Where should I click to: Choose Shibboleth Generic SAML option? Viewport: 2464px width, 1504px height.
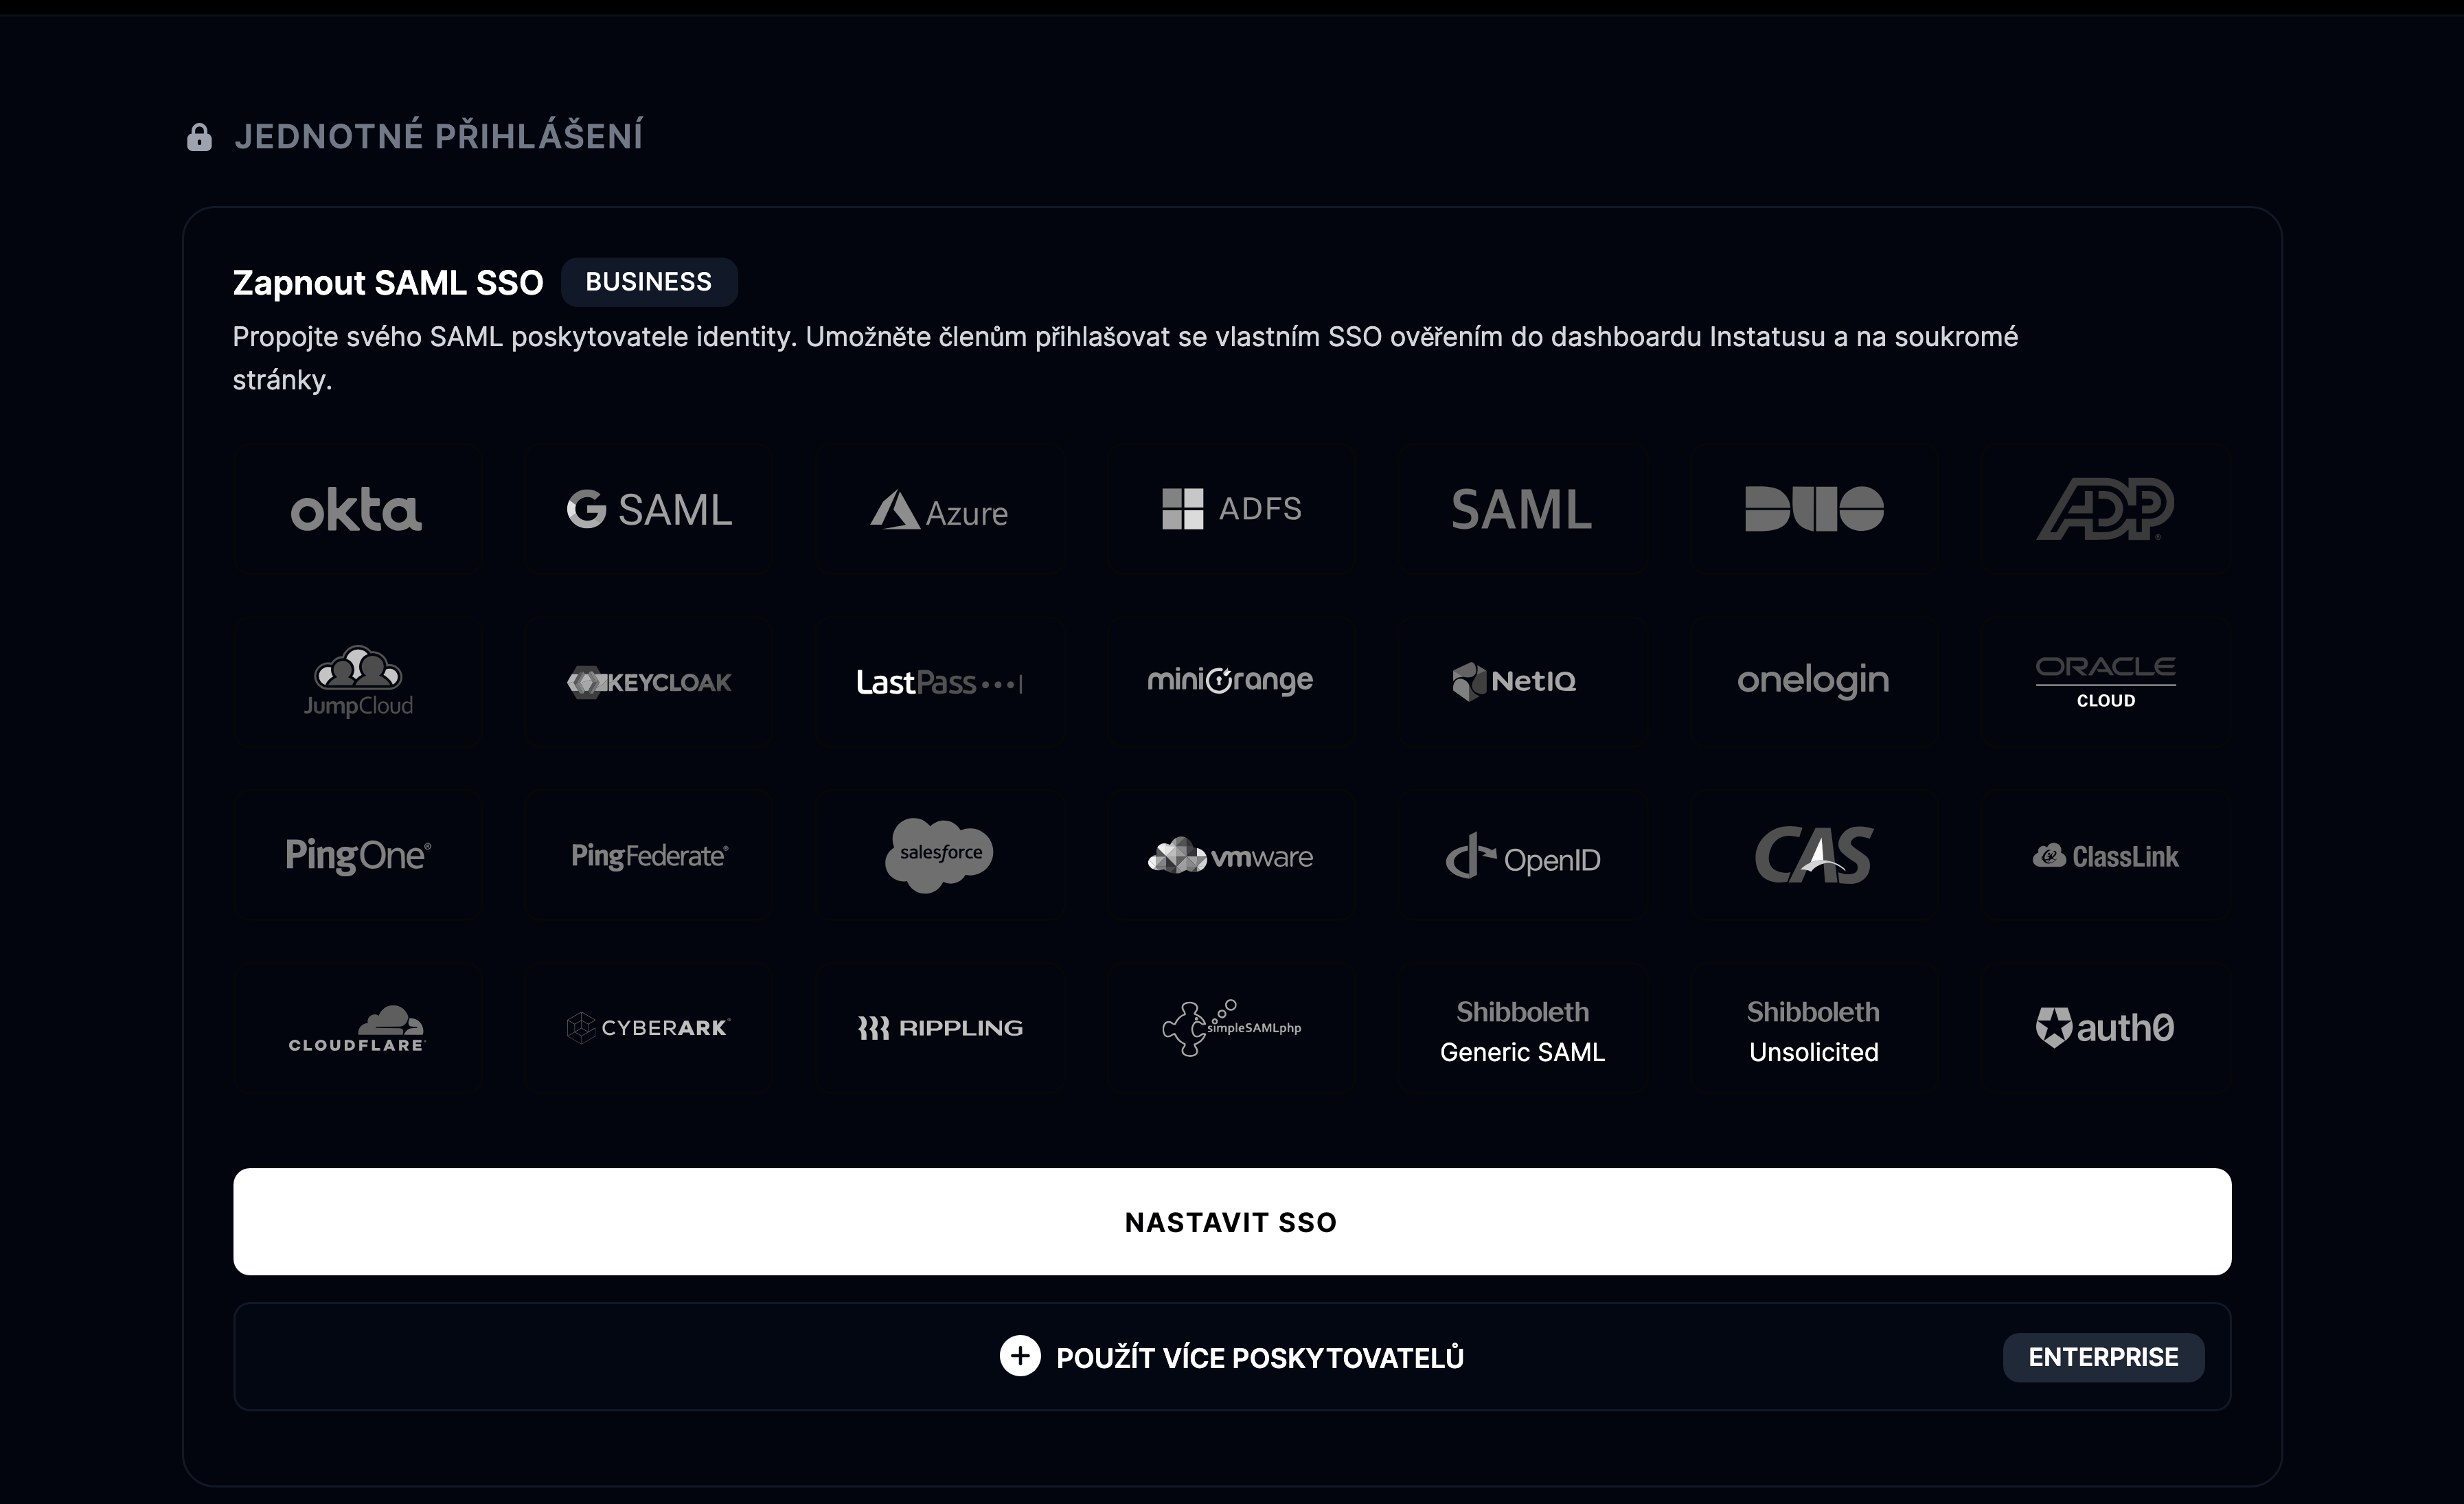[x=1522, y=1031]
